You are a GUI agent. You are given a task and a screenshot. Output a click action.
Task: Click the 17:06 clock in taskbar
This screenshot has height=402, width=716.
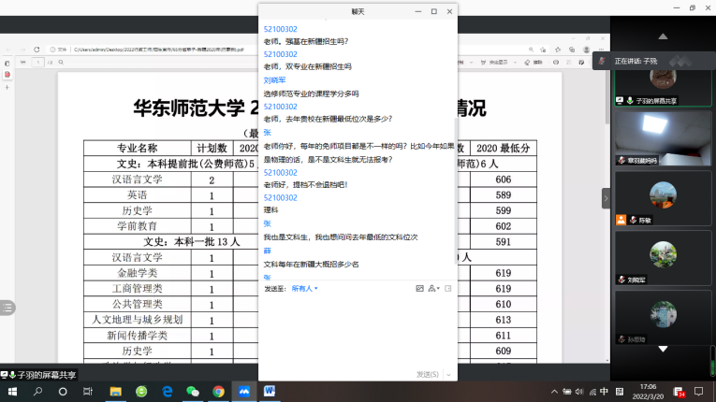[648, 386]
